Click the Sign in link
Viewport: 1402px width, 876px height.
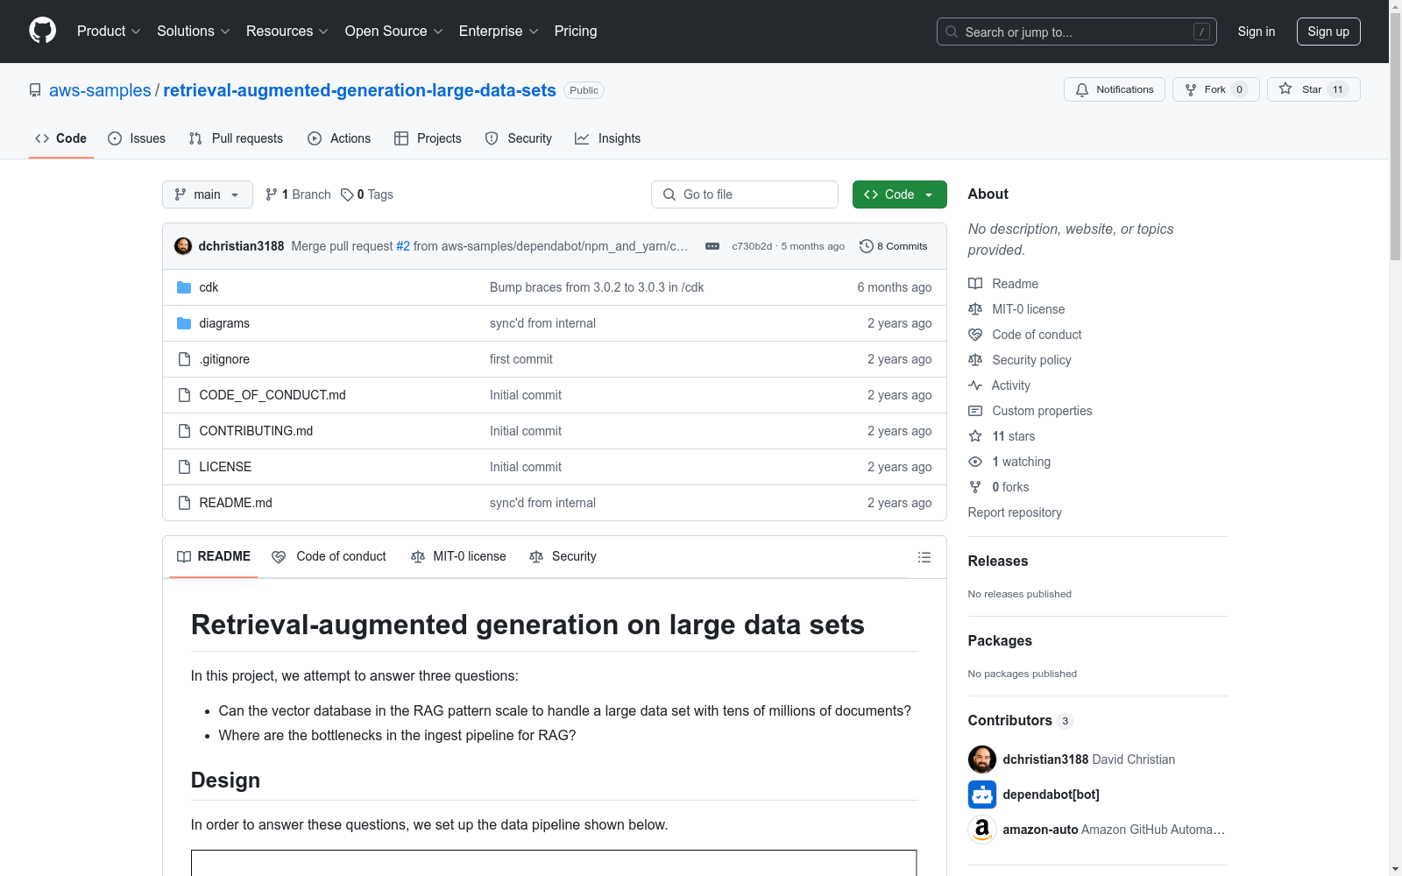1257,32
